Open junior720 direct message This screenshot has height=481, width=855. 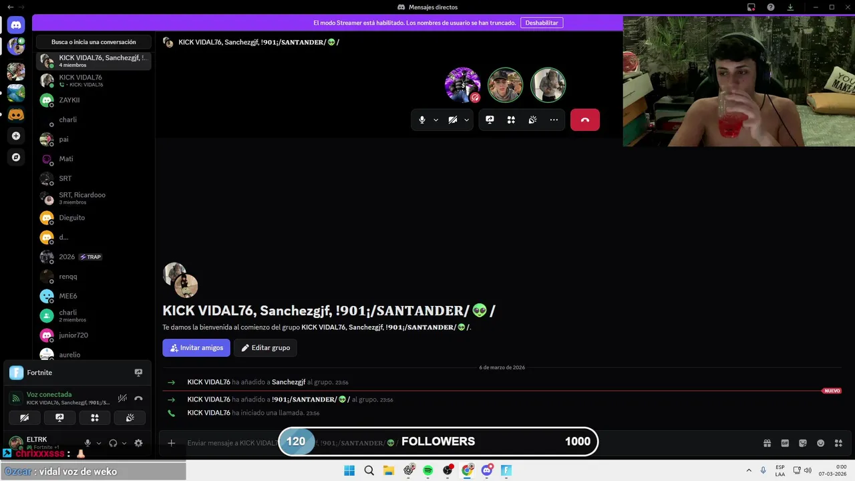point(94,335)
